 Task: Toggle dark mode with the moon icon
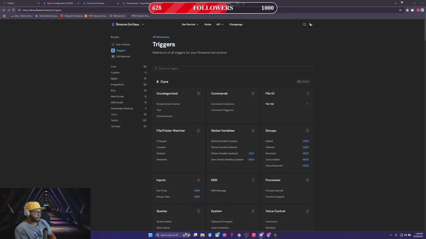pyautogui.click(x=311, y=24)
